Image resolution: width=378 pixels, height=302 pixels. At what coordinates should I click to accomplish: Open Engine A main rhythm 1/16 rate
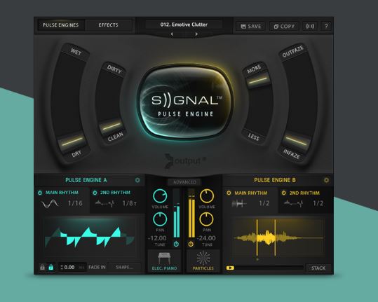coord(75,203)
